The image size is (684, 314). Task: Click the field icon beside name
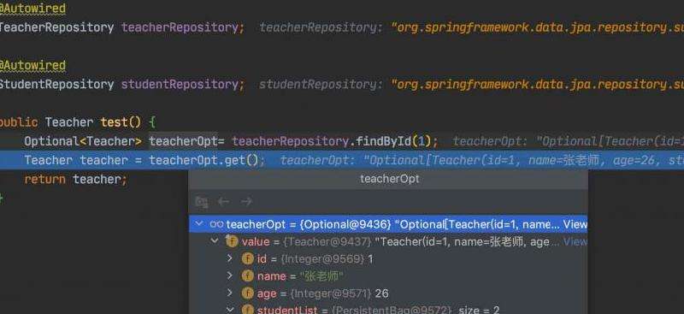[247, 276]
